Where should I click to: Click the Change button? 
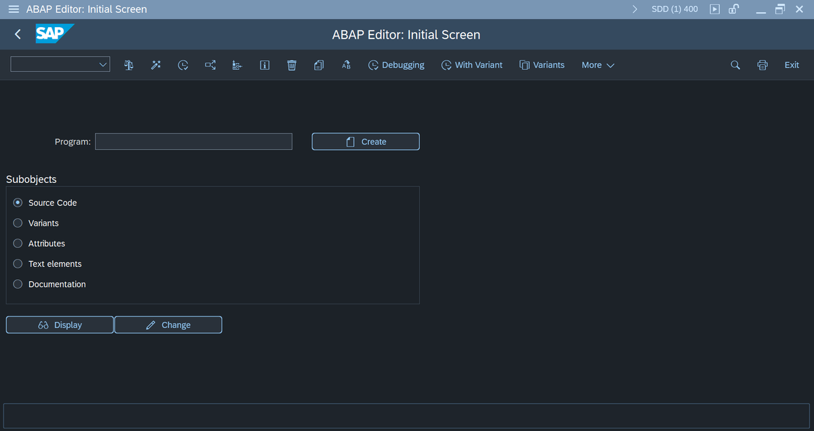click(x=168, y=325)
